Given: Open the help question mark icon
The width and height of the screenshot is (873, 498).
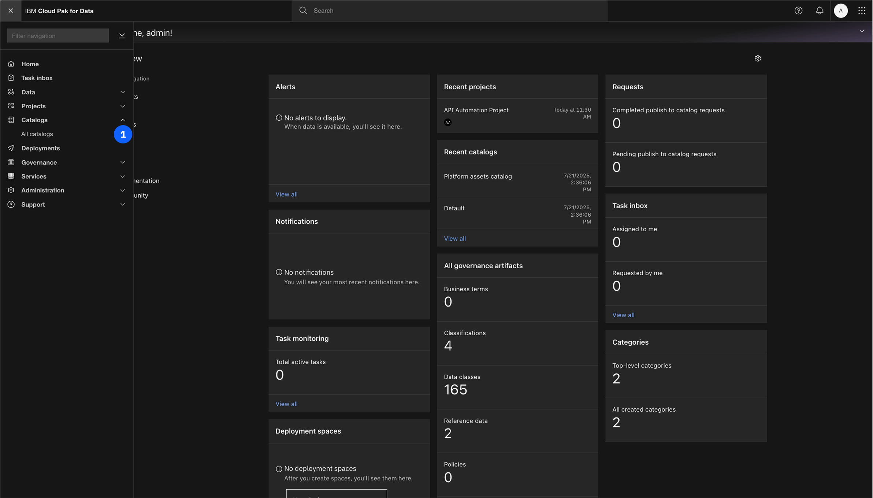Looking at the screenshot, I should [798, 11].
